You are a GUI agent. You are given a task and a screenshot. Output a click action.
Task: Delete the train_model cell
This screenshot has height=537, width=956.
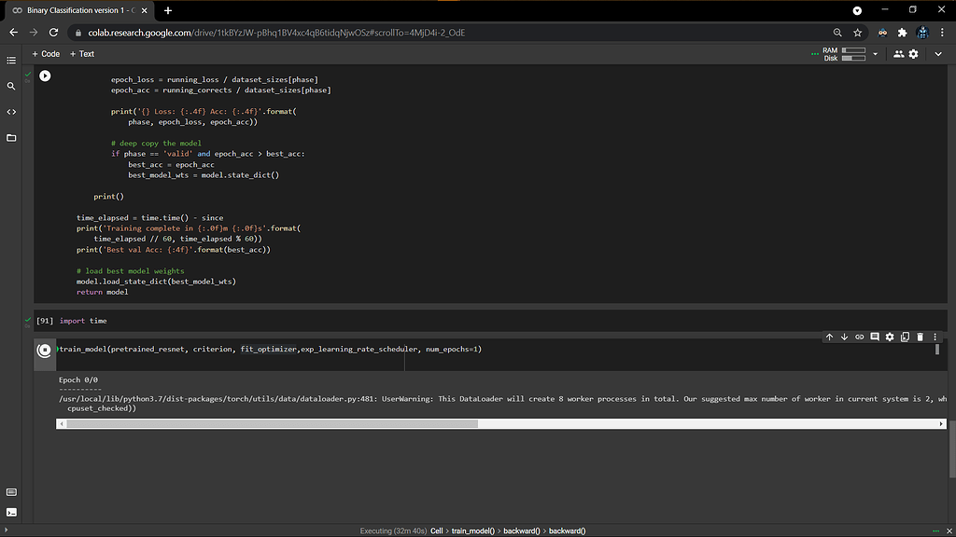920,337
